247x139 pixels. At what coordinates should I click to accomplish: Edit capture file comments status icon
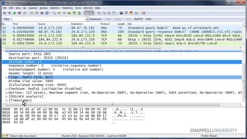point(7,136)
